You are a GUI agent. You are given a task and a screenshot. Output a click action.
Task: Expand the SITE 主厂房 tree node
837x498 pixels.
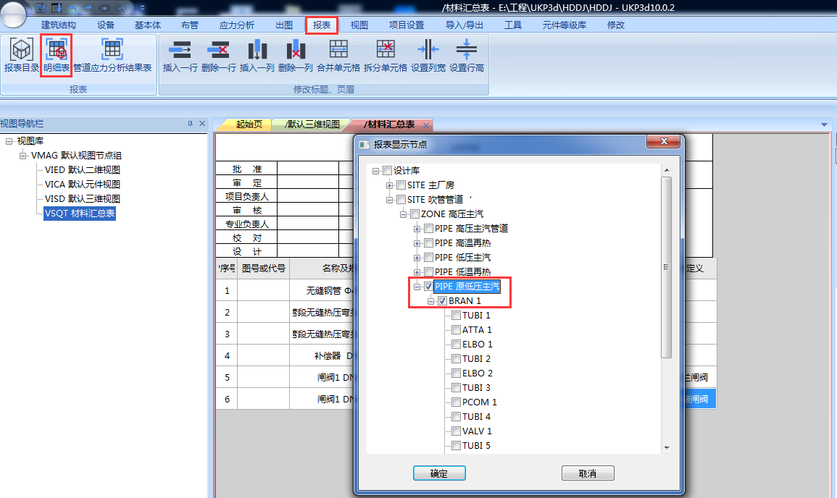point(390,185)
